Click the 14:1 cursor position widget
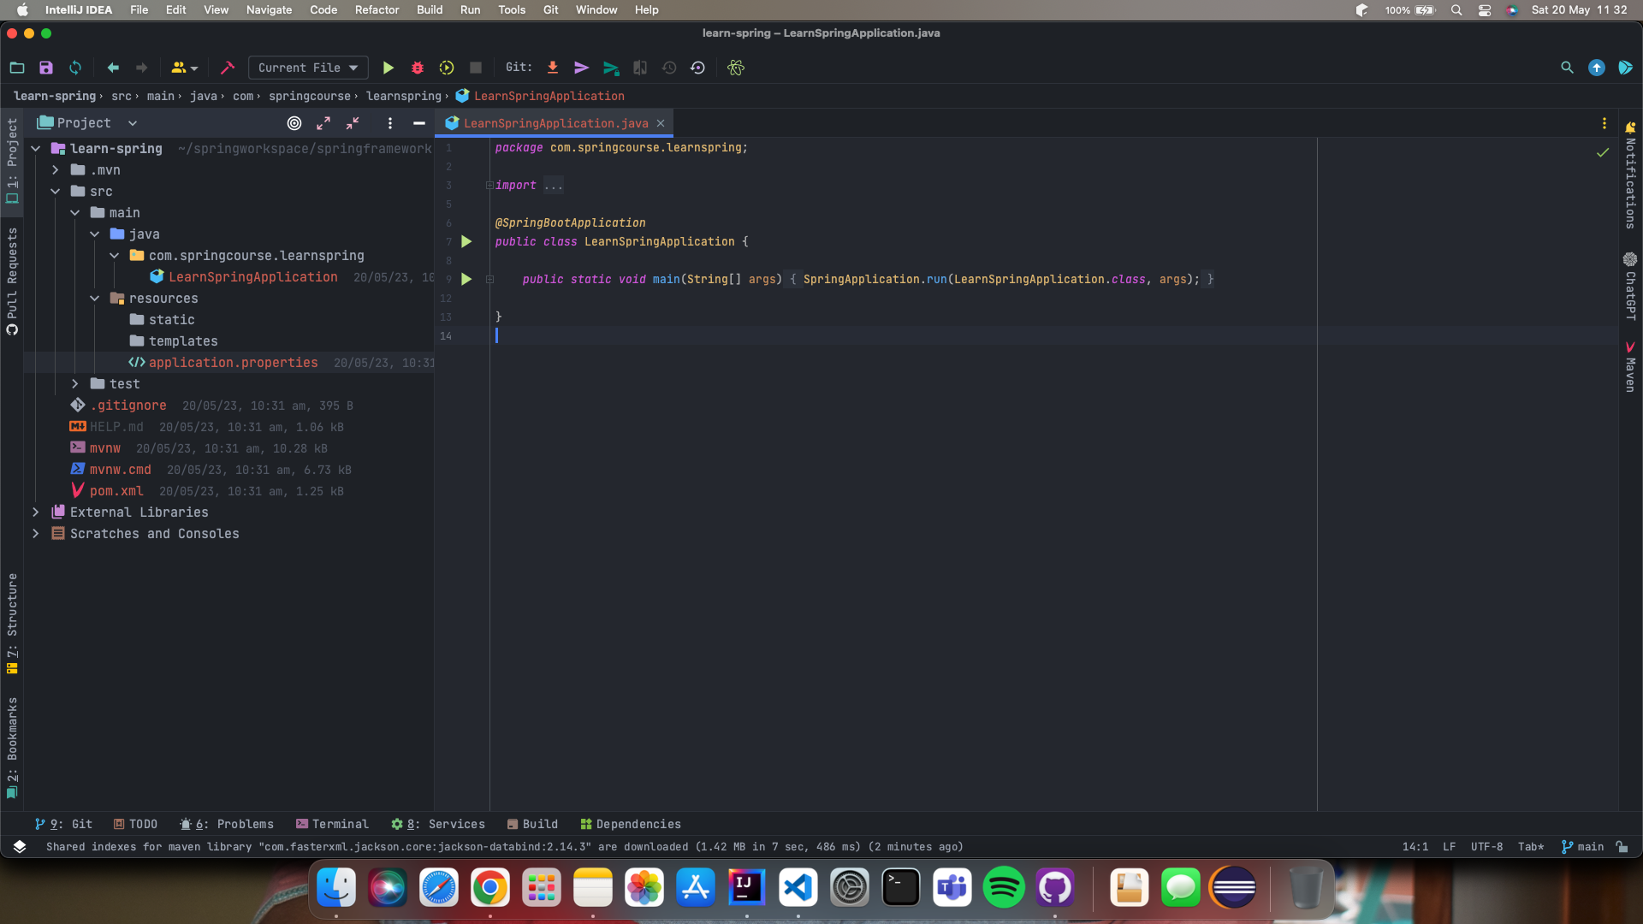 [x=1415, y=847]
